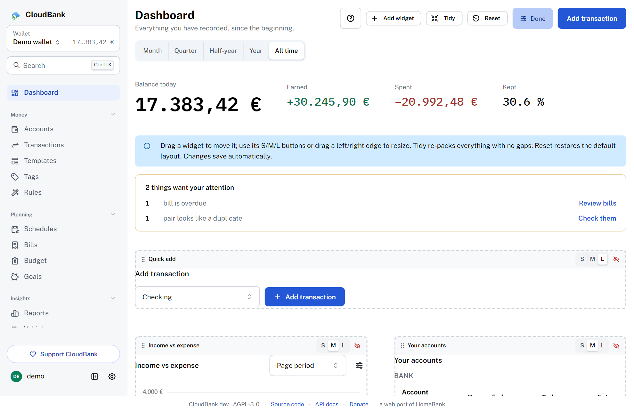The width and height of the screenshot is (634, 413).
Task: Click the top Add transaction button
Action: [x=592, y=19]
